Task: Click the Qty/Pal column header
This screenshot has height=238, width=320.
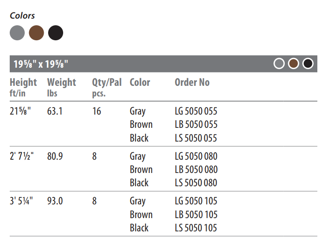Action: click(107, 88)
